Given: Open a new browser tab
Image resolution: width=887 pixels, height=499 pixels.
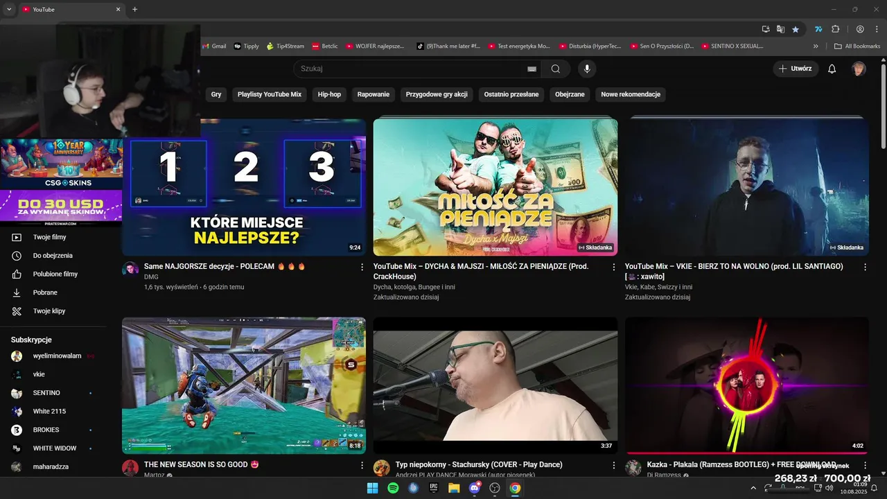Looking at the screenshot, I should tap(134, 10).
